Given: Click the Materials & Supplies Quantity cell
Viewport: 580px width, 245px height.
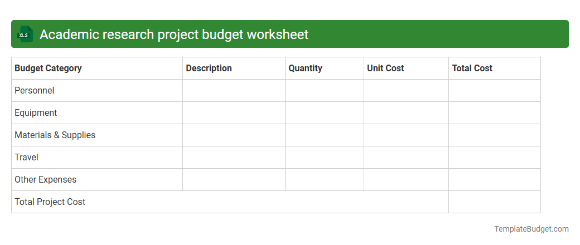Looking at the screenshot, I should coord(325,135).
